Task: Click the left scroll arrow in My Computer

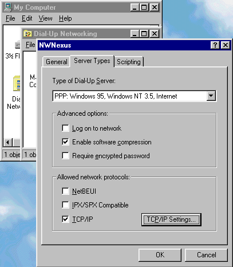Action: pos(8,143)
